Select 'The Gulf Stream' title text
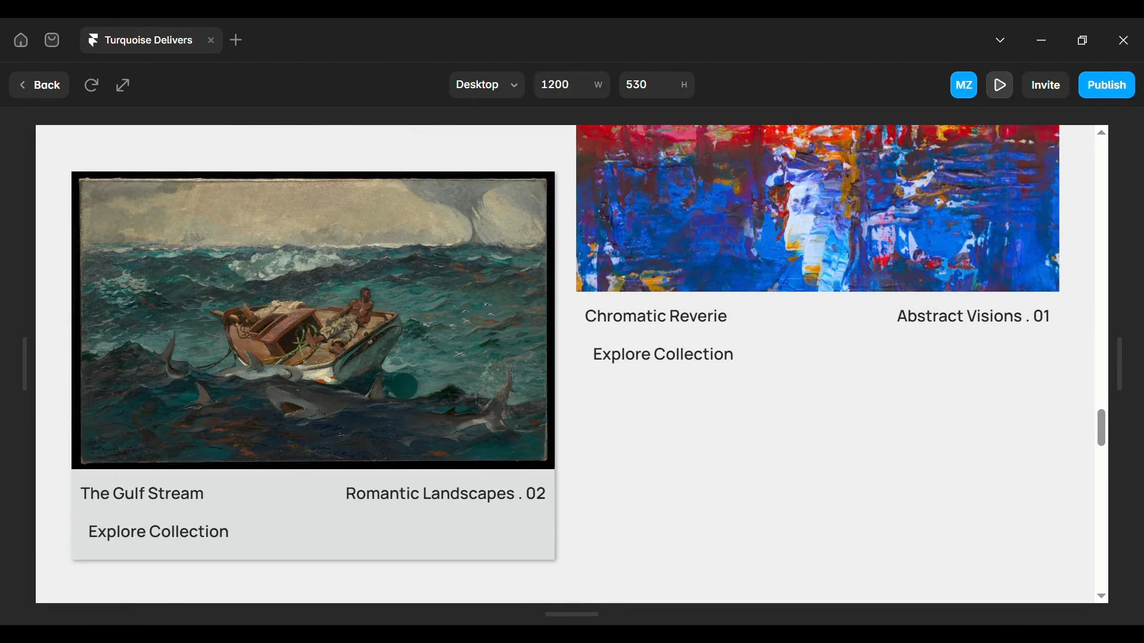This screenshot has height=643, width=1144. (142, 494)
